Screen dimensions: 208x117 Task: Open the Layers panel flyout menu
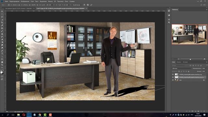(207, 62)
